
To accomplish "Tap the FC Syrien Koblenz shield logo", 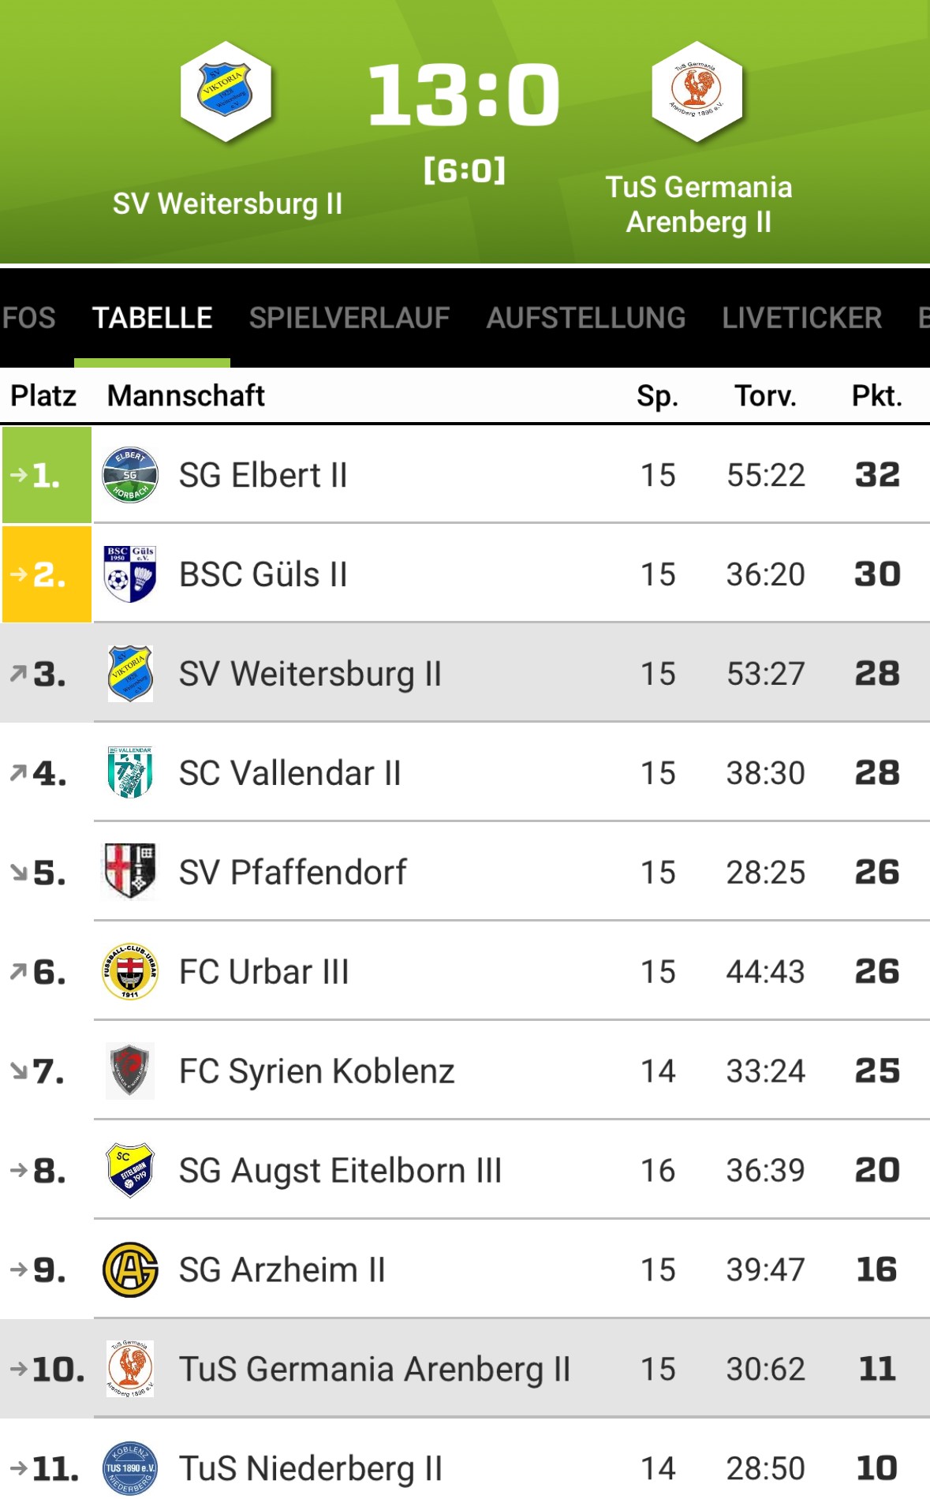I will pyautogui.click(x=130, y=1071).
